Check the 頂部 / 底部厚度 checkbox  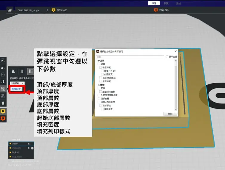[x=99, y=102]
